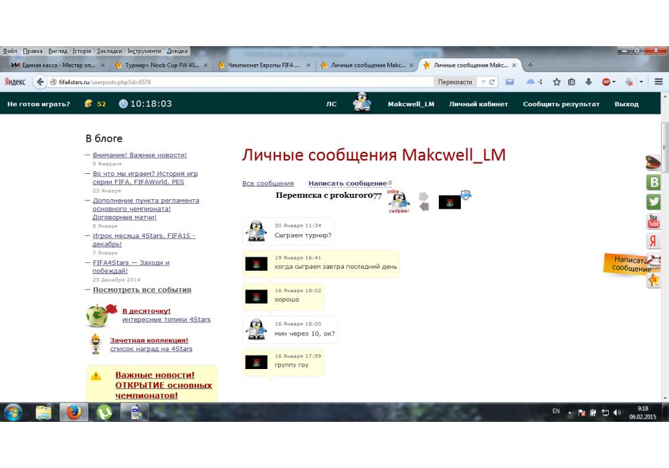
Task: Open the Firefox hamburger menu
Action: 658,82
